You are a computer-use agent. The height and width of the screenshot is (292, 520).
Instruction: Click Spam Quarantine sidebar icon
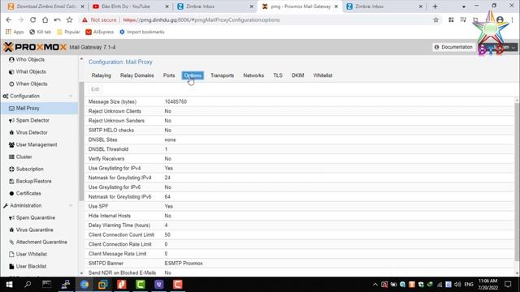(11, 218)
